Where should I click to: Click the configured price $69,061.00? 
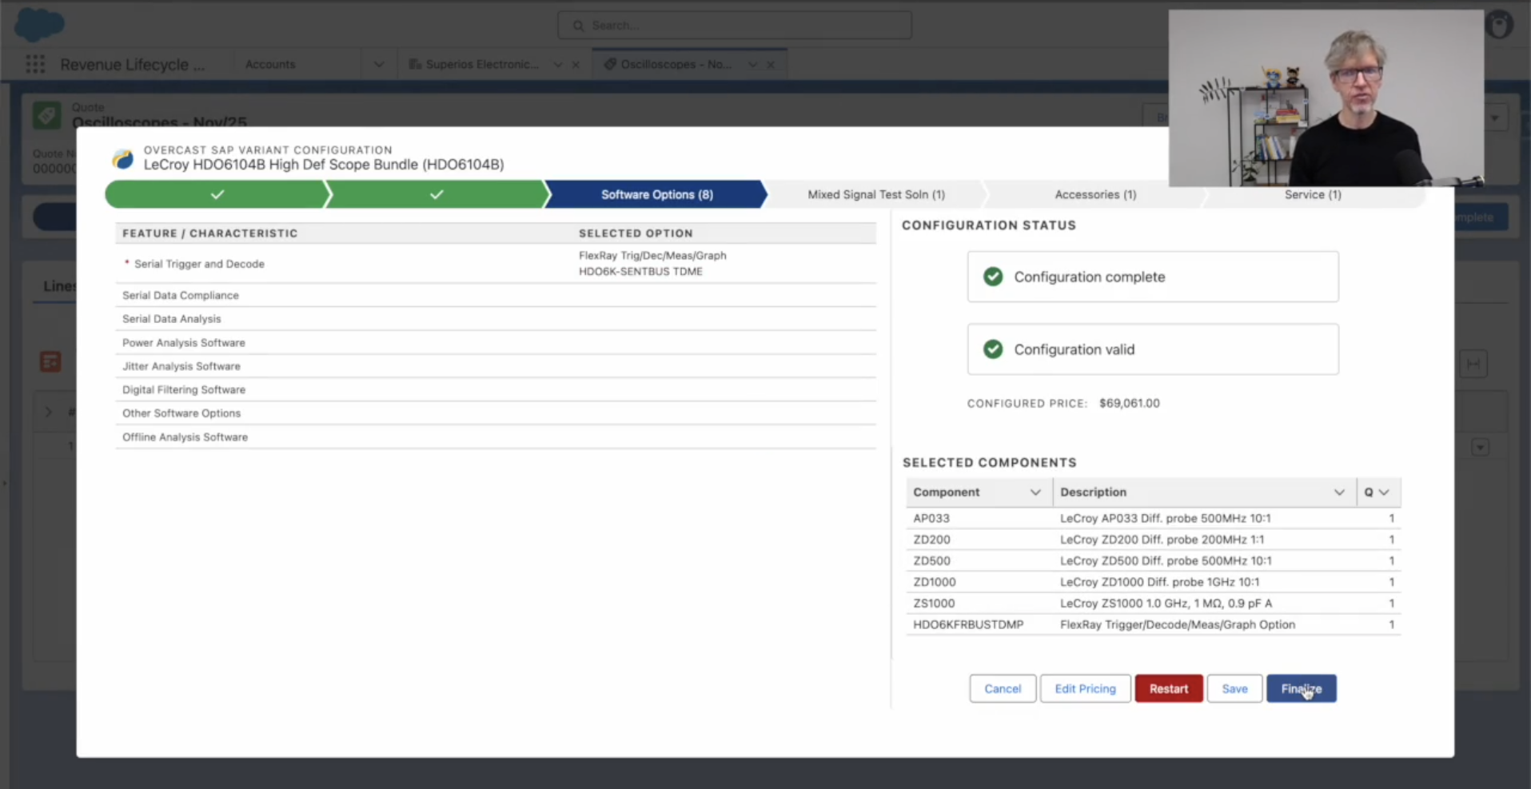point(1129,404)
